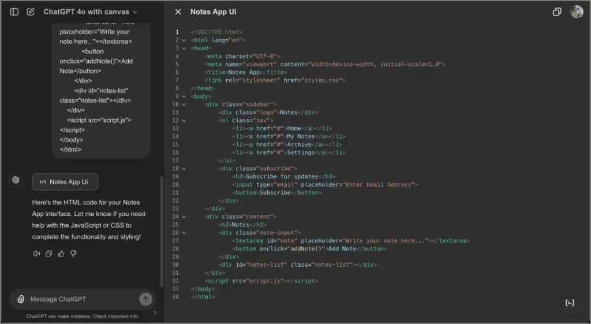Copy the canvas code with copy icon
The image size is (591, 324).
click(x=557, y=12)
